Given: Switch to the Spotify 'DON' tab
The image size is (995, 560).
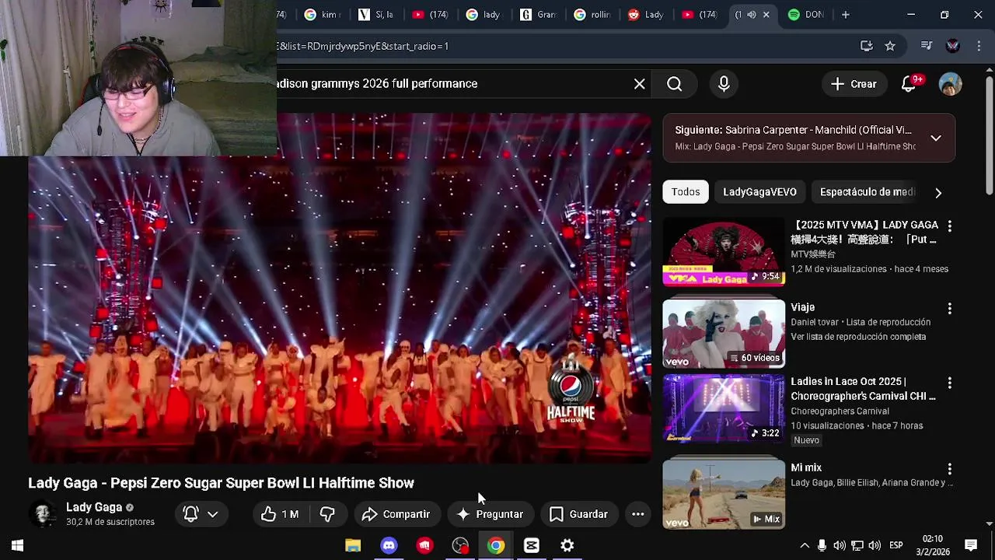Looking at the screenshot, I should [805, 15].
